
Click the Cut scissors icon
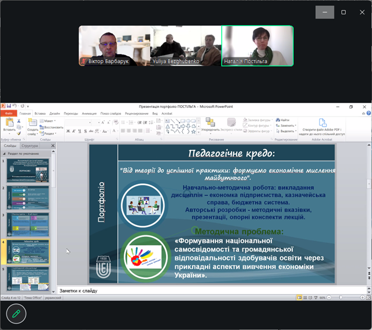[x=19, y=121]
